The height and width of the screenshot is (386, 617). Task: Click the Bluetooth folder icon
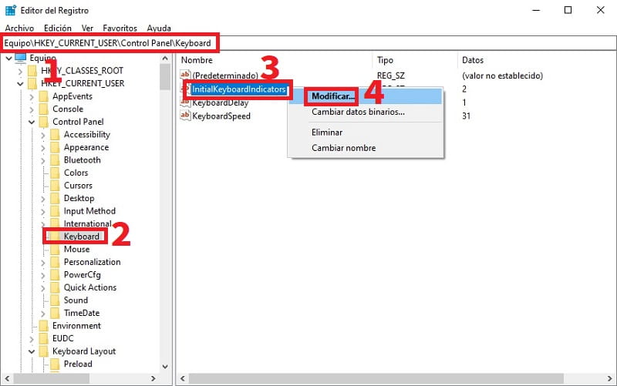point(55,160)
